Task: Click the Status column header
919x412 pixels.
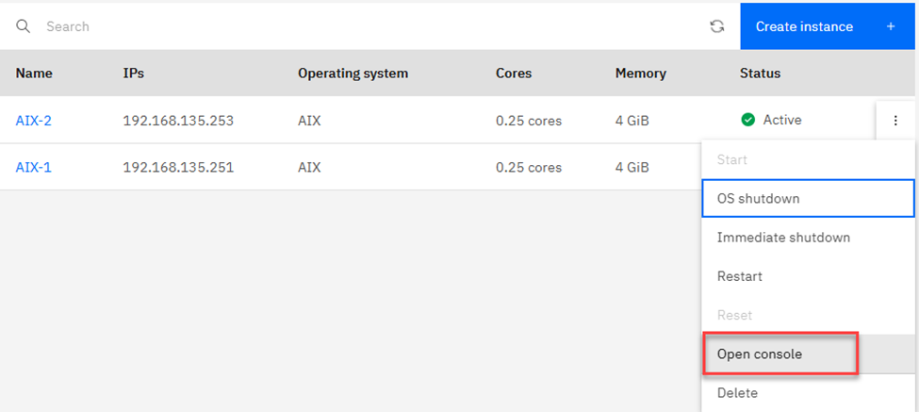Action: (x=760, y=74)
